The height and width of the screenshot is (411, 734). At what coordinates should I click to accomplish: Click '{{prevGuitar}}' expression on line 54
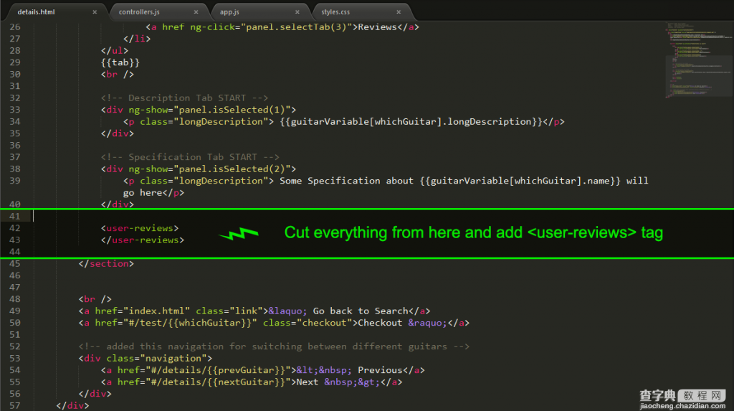(246, 370)
